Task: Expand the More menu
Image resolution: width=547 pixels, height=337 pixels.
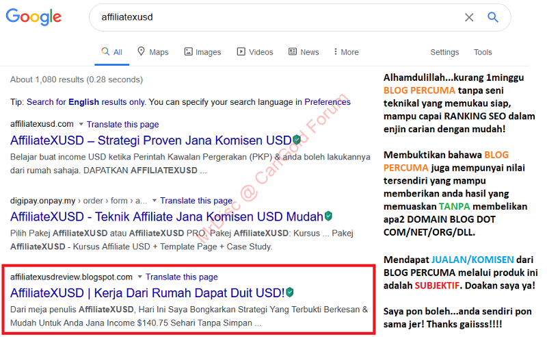Action: point(346,52)
